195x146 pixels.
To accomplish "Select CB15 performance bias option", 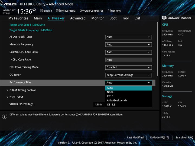I will [x=128, y=96].
